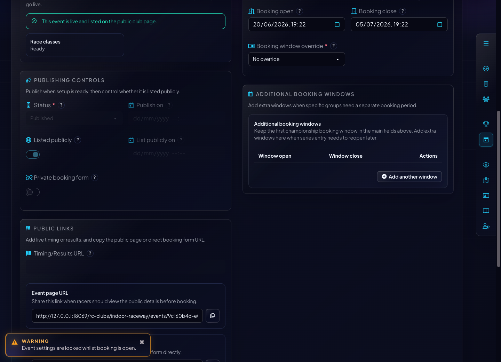This screenshot has width=501, height=362.
Task: Select the calendar events icon in sidebar
Action: pyautogui.click(x=486, y=140)
